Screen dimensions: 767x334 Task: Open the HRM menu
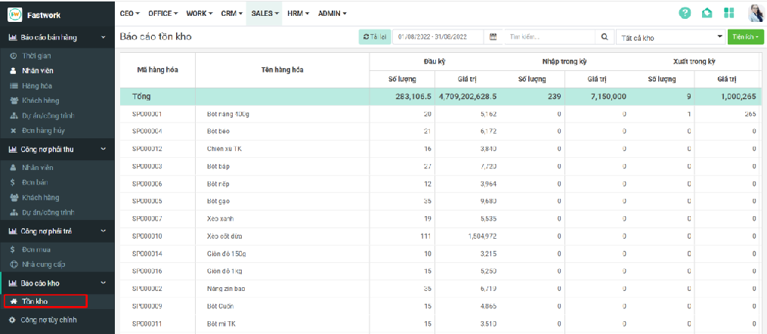299,14
